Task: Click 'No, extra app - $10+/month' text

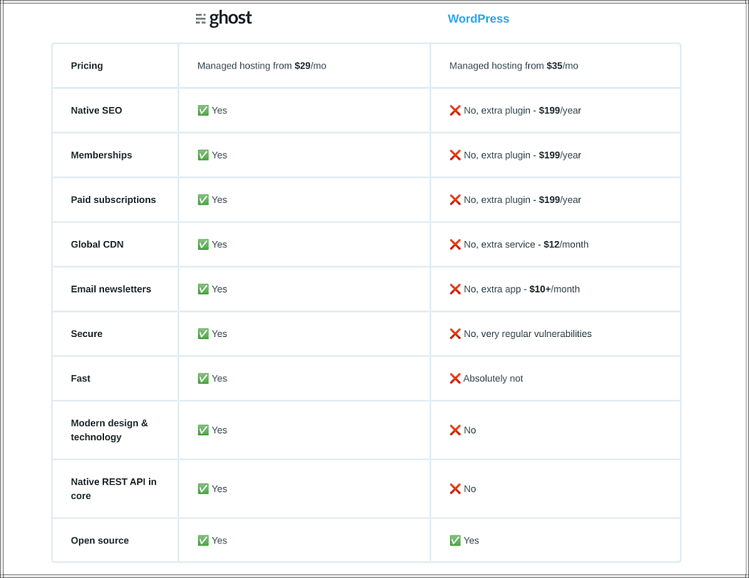Action: [x=522, y=289]
